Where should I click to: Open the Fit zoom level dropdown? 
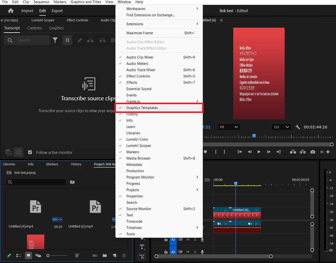(229, 127)
